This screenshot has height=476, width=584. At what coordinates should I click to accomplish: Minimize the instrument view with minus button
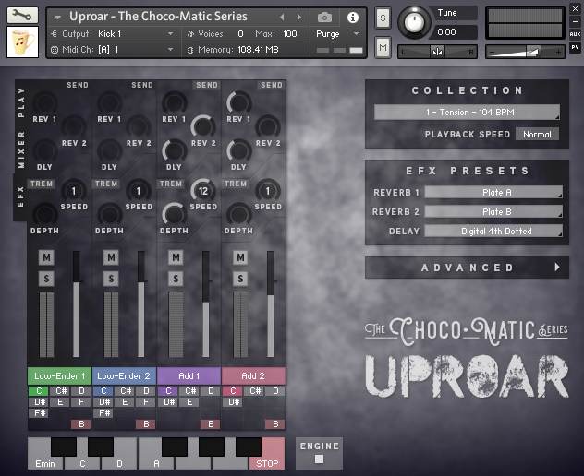575,22
